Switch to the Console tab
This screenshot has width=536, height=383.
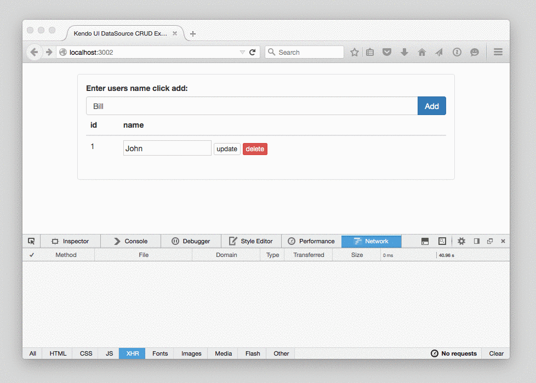tap(130, 241)
